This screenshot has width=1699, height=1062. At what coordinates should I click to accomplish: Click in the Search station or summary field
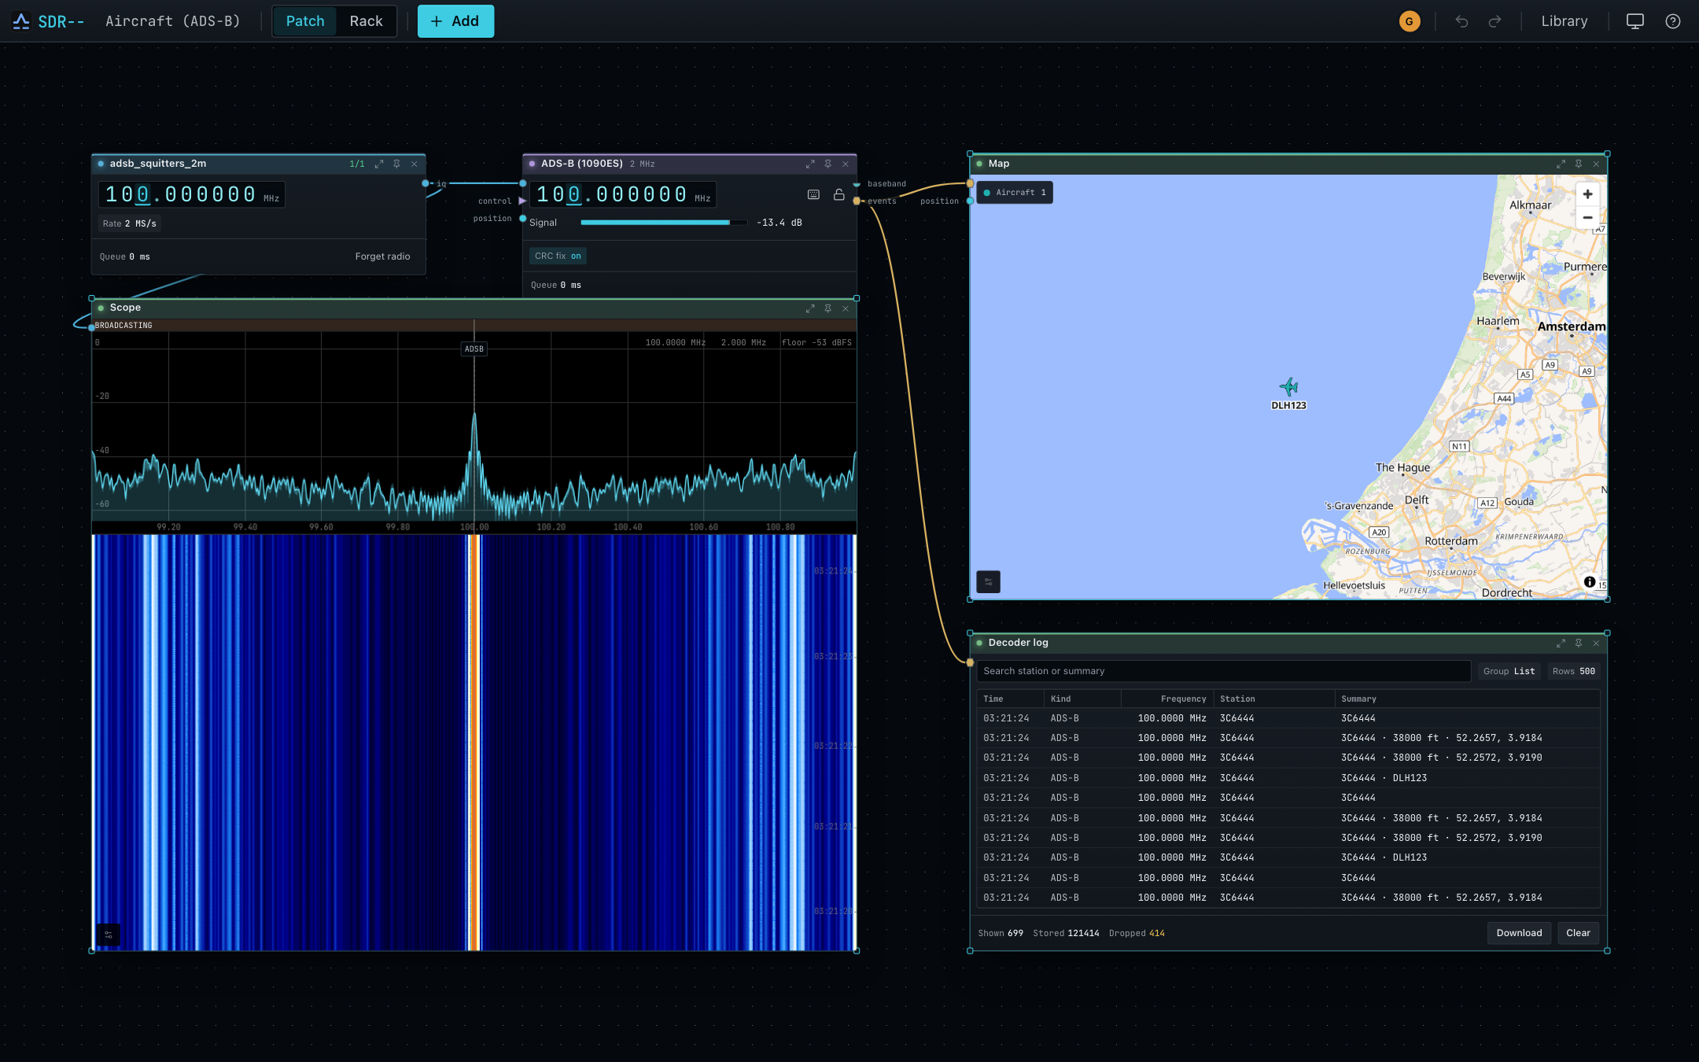(1223, 671)
